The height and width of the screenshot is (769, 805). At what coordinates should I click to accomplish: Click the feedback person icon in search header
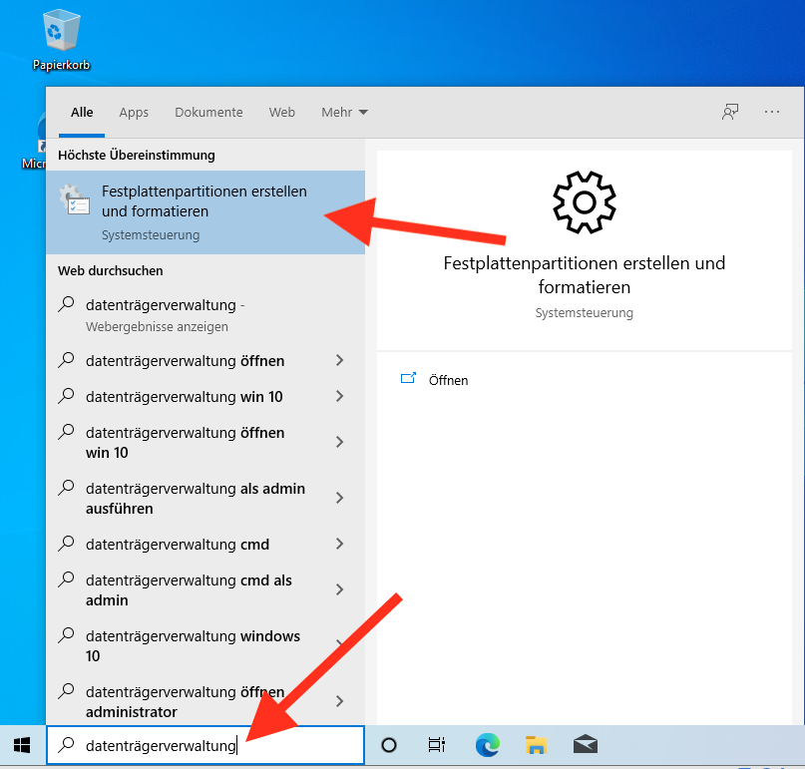730,112
